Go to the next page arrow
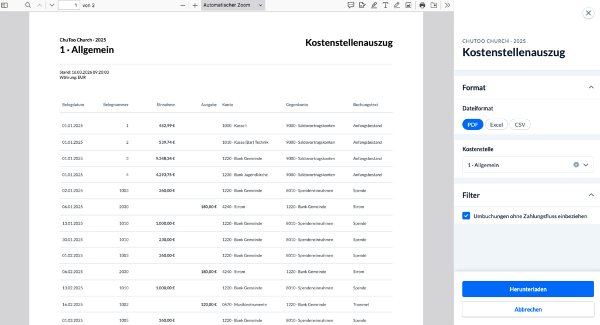This screenshot has width=600, height=325. 52,5
